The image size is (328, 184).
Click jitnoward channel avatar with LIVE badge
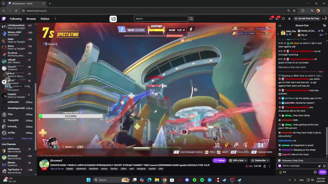(44, 164)
